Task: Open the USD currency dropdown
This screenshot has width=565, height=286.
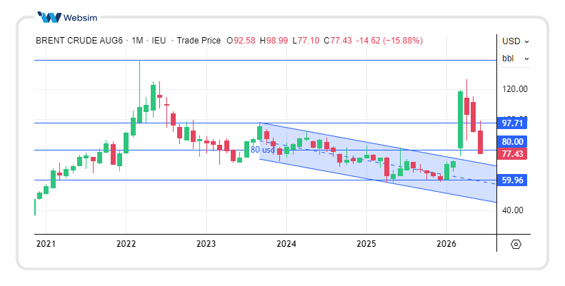Action: (515, 41)
